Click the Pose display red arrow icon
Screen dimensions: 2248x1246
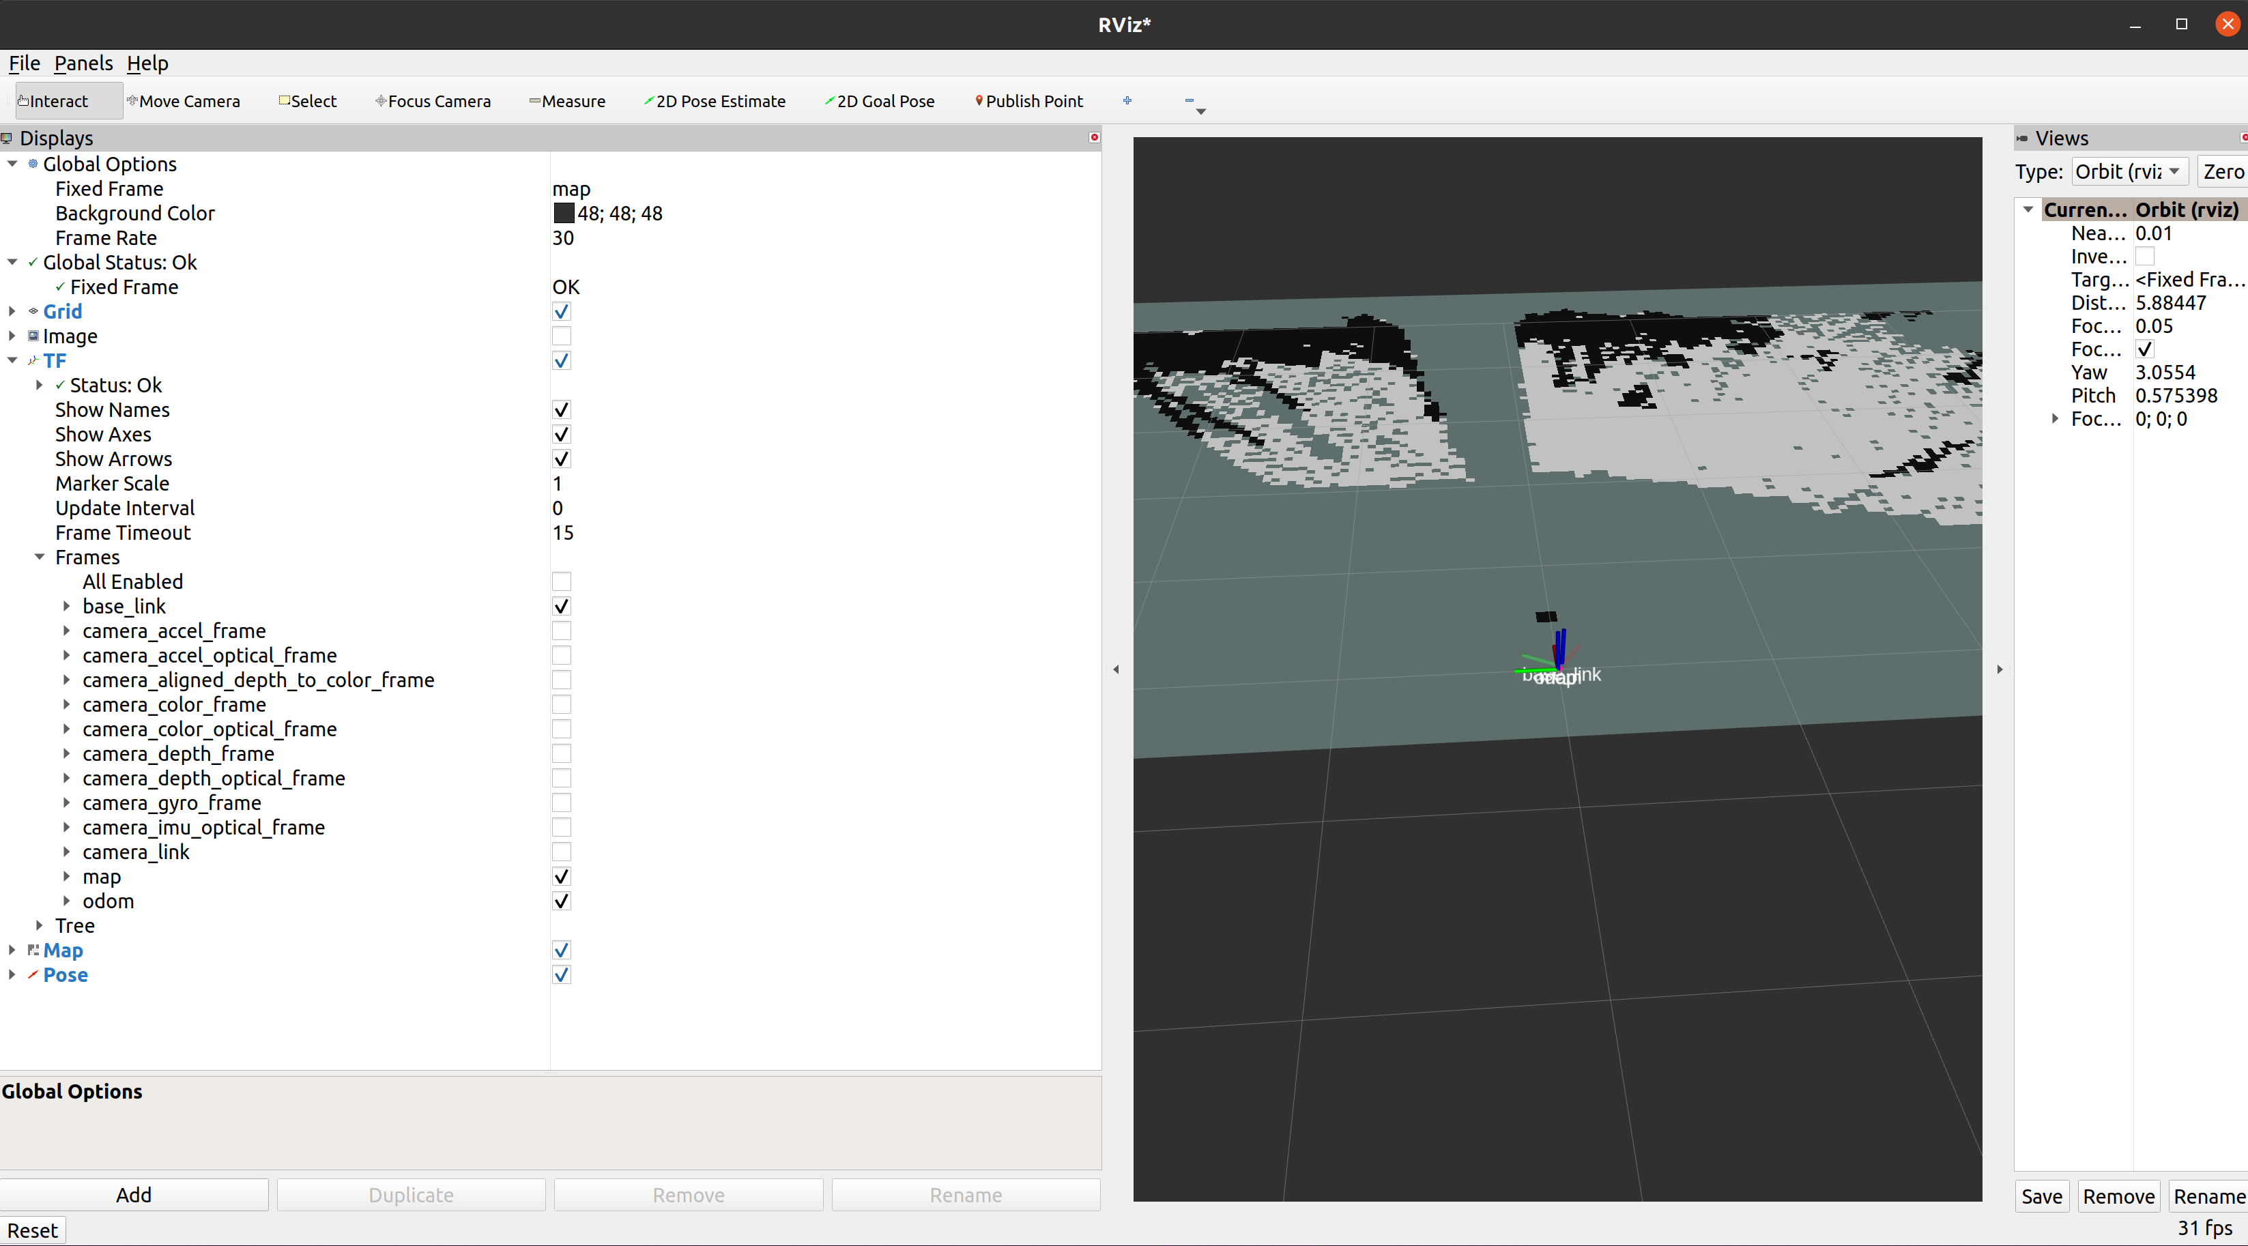pyautogui.click(x=33, y=974)
